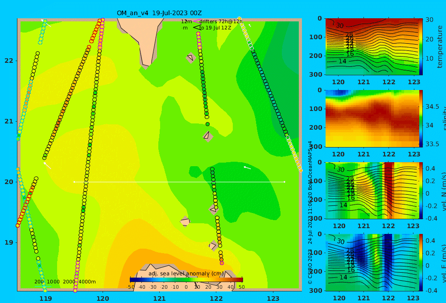
Task: Click the white arrow near 20.2N 122.5E
Action: pos(247,168)
